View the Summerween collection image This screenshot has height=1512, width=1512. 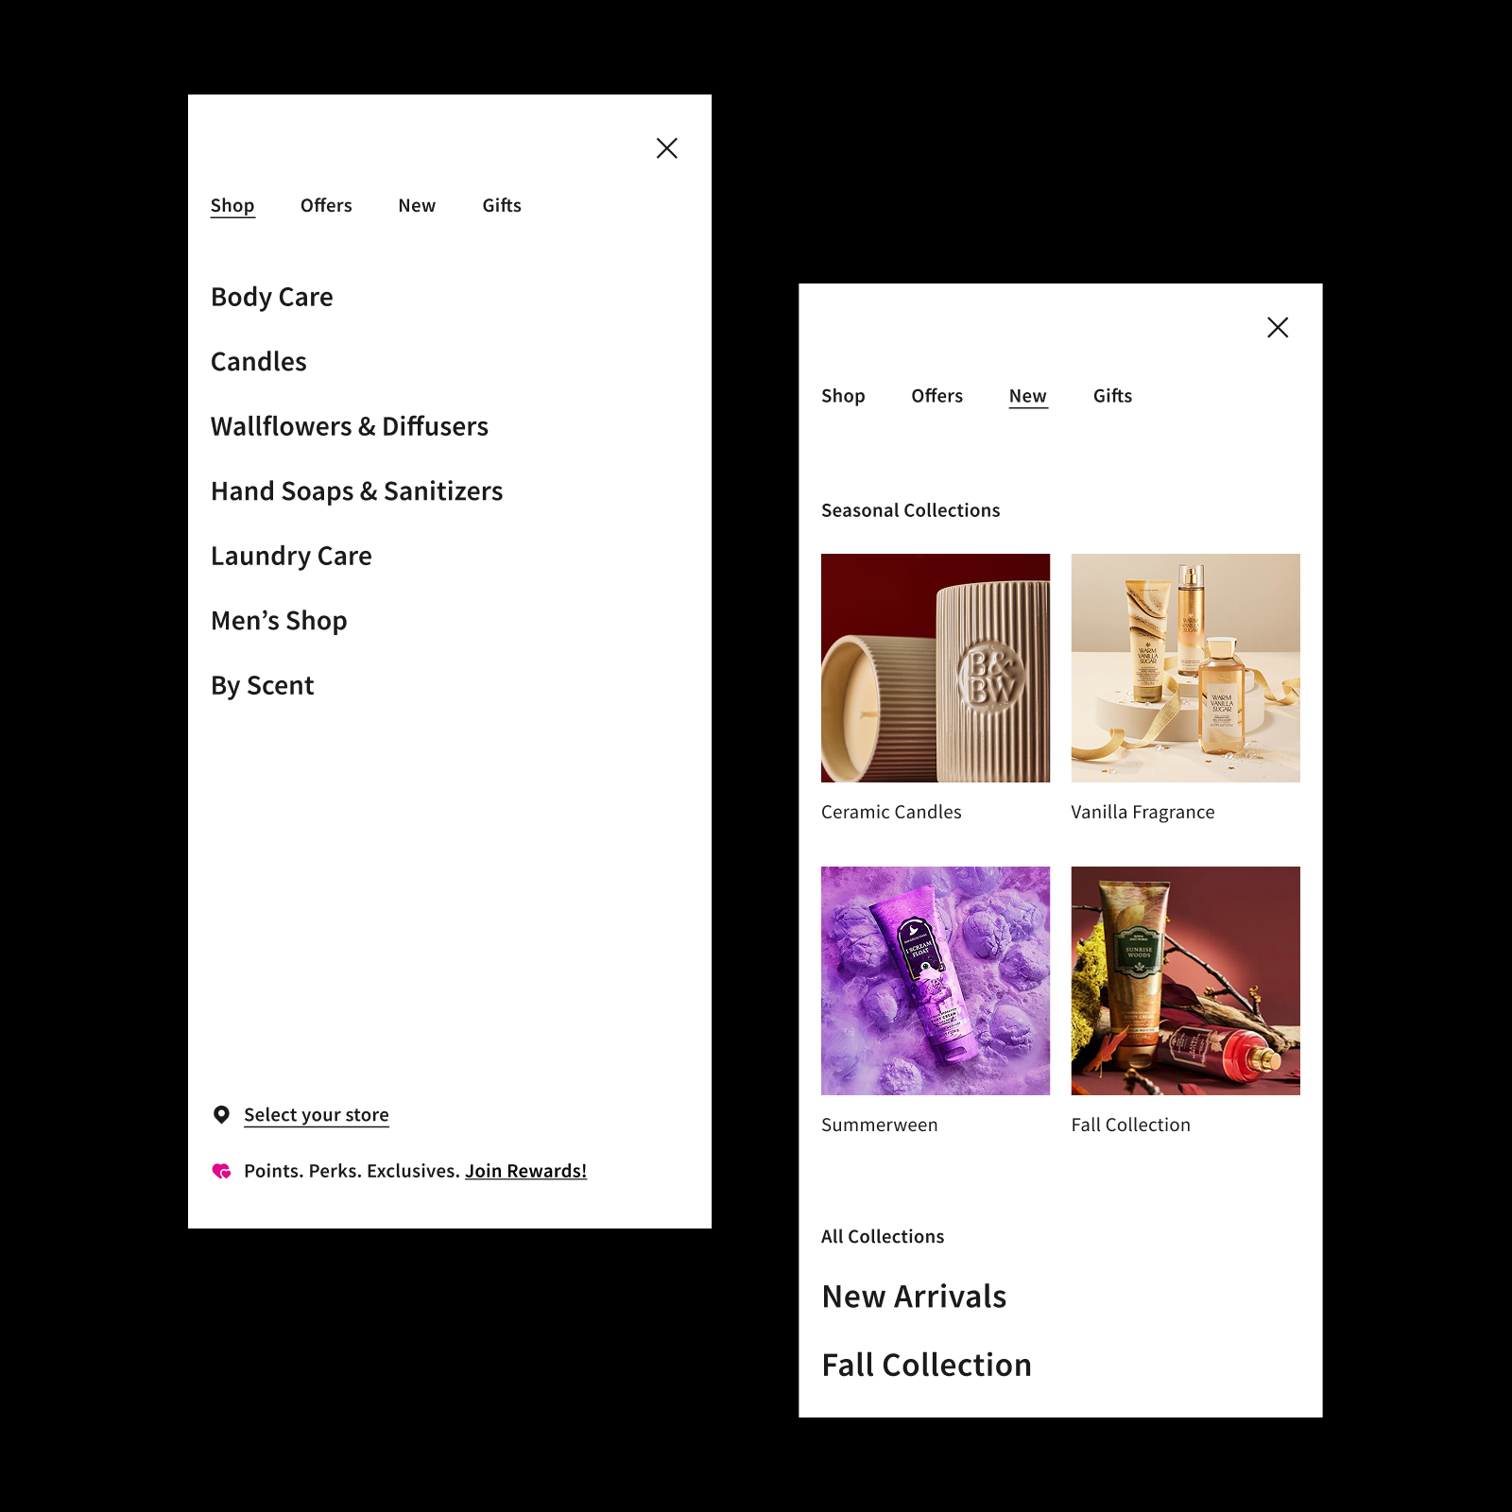(x=936, y=981)
